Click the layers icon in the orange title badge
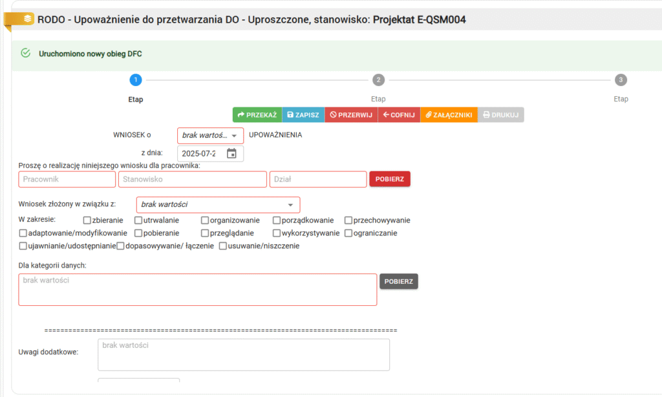 click(x=27, y=19)
